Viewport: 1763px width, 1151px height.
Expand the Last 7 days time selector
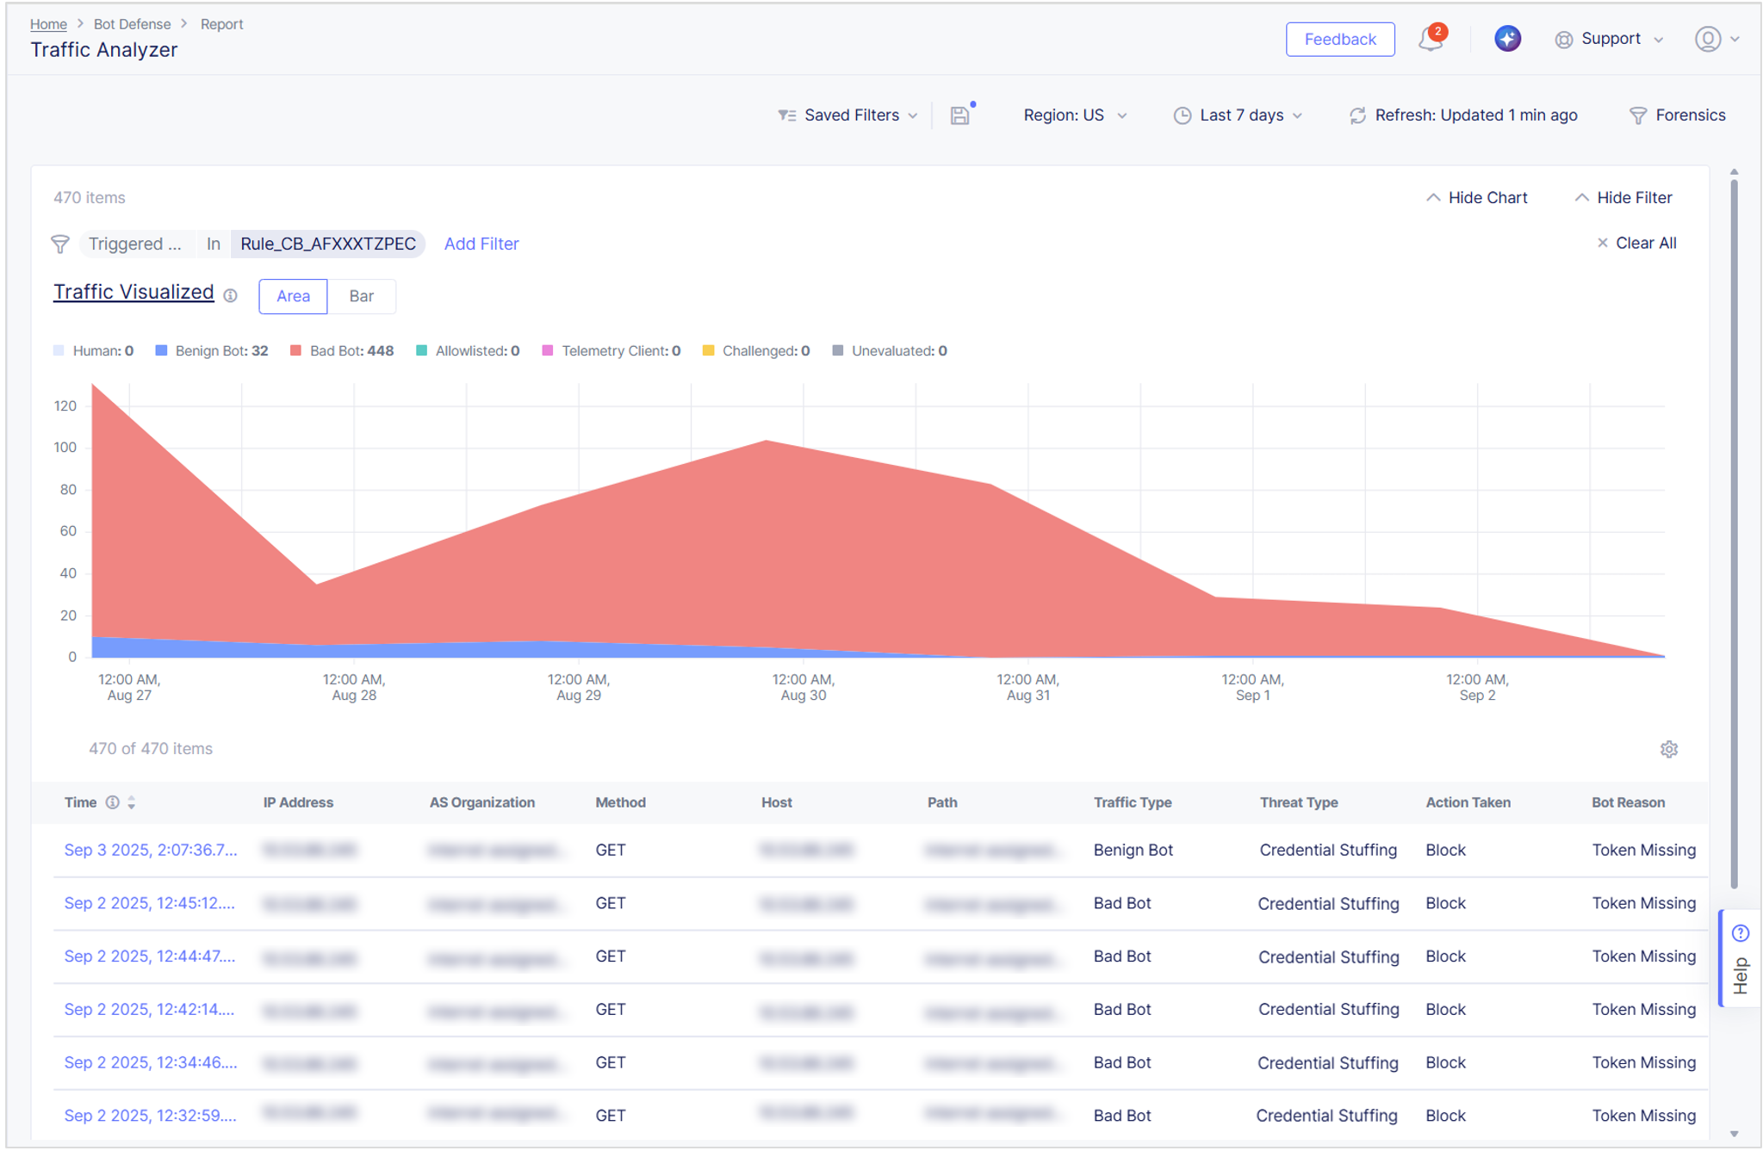1238,114
